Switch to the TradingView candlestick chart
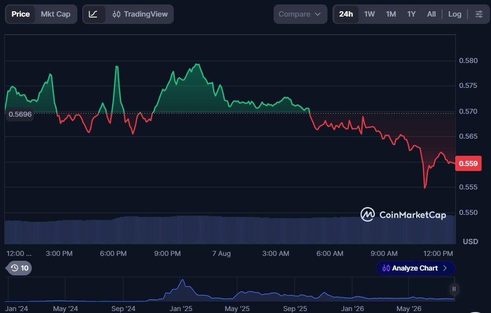The width and height of the screenshot is (491, 313). pyautogui.click(x=140, y=14)
